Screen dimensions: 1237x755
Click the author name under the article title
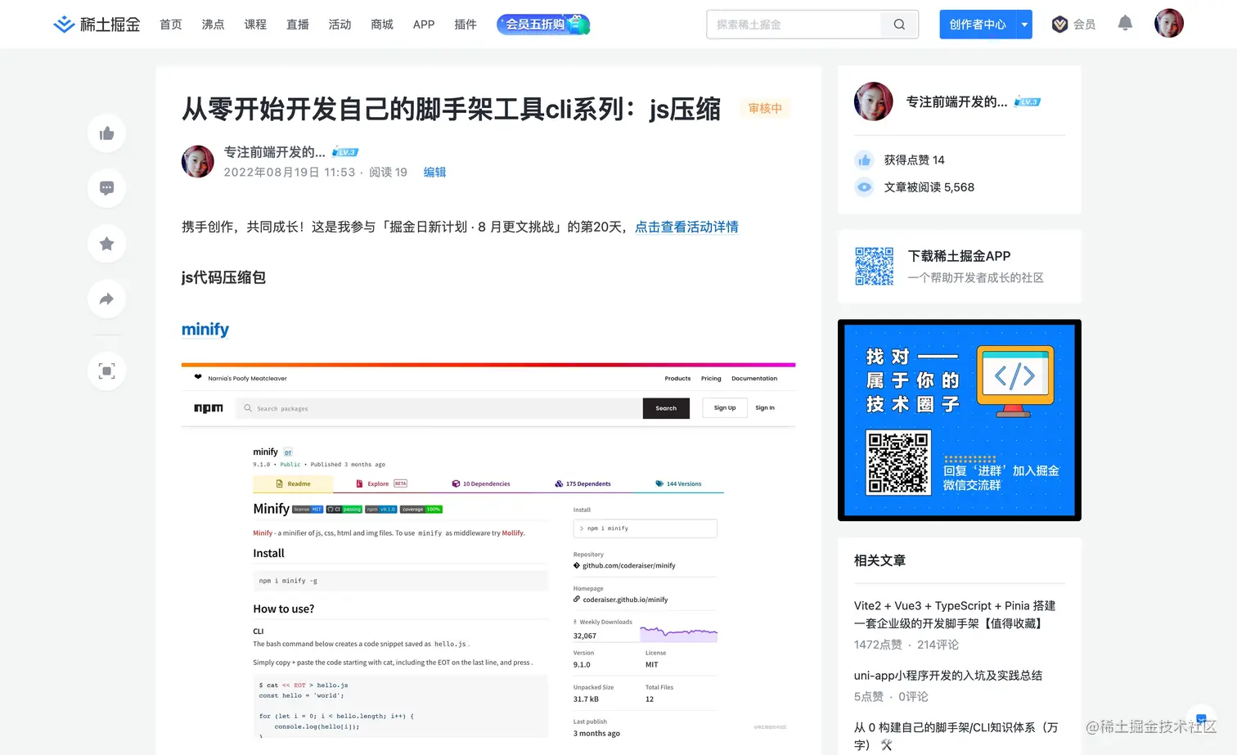pyautogui.click(x=275, y=152)
